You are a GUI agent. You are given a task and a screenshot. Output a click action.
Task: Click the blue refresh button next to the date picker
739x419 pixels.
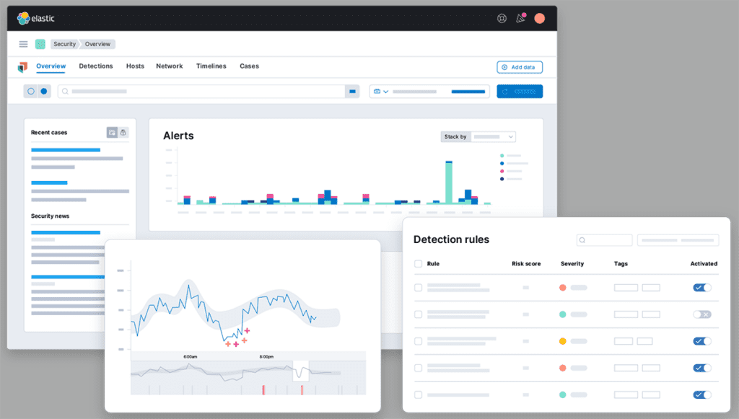coord(520,91)
